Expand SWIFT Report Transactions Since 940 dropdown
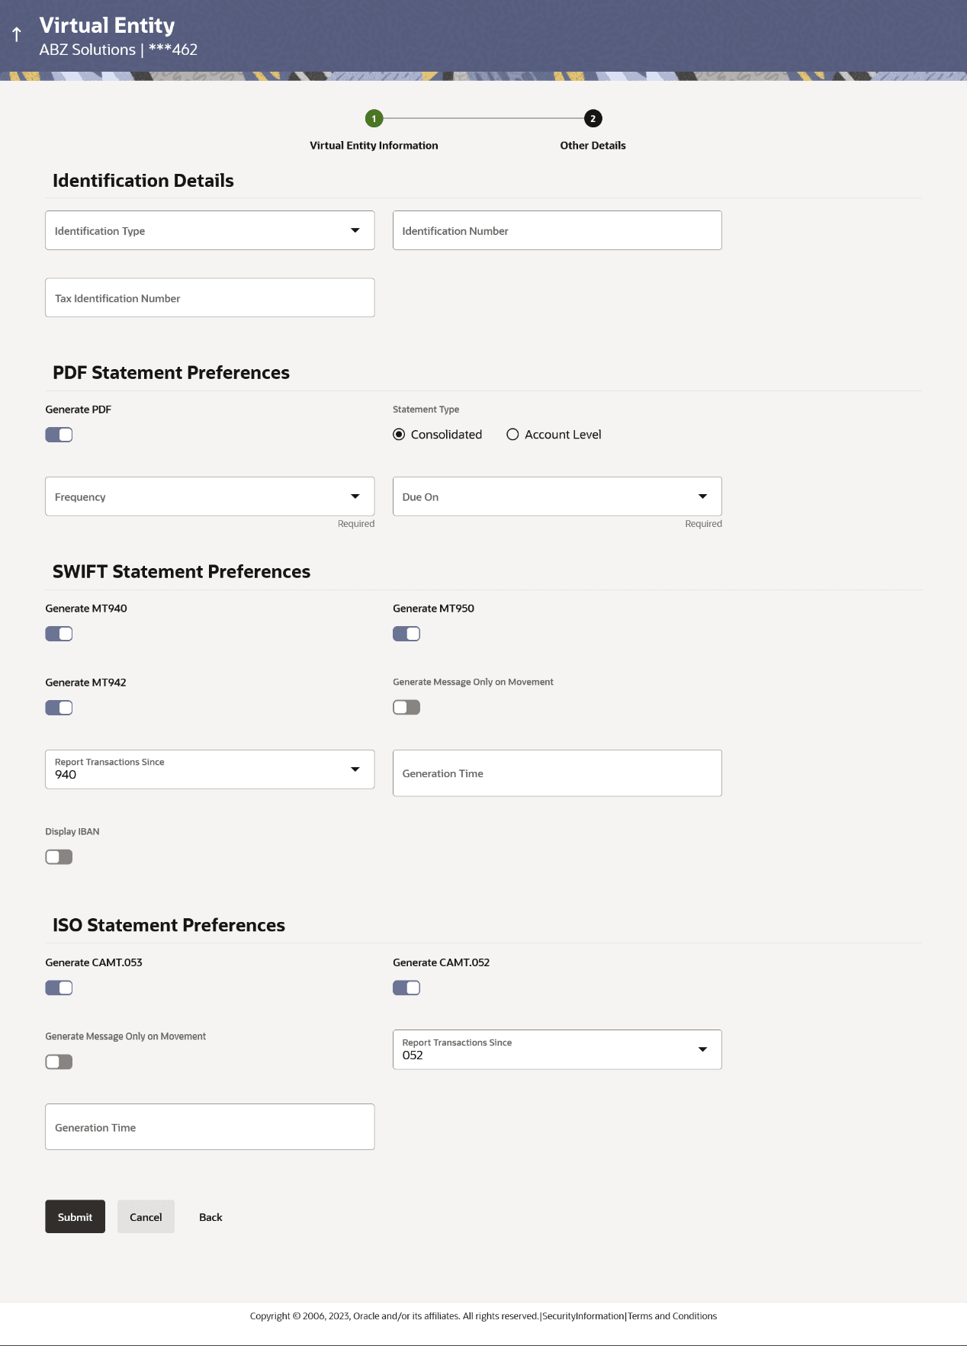967x1346 pixels. pyautogui.click(x=210, y=769)
